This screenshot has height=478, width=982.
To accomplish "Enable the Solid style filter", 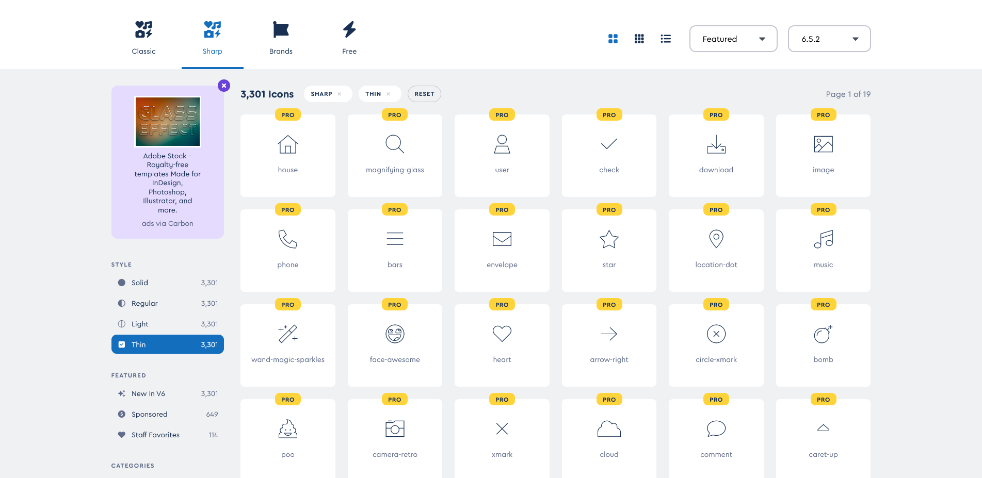I will point(167,283).
